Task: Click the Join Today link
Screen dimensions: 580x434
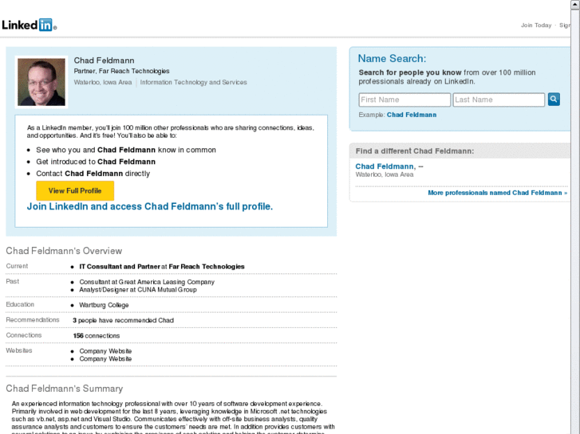Action: [536, 25]
